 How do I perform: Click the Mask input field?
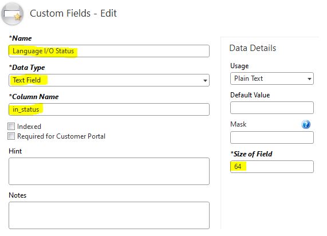pos(272,137)
